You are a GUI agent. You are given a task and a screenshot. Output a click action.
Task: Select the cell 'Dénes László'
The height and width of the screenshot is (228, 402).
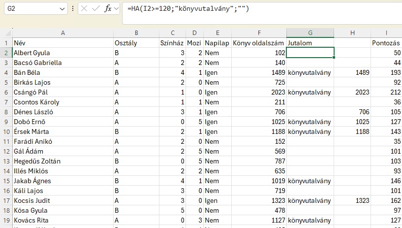(x=63, y=112)
